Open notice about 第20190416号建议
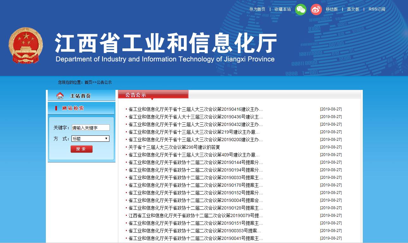 pos(195,109)
